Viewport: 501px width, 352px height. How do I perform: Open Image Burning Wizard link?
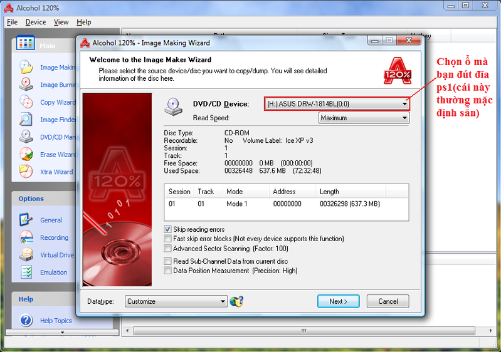click(58, 85)
